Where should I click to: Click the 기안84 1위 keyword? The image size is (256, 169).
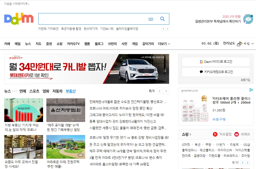pos(107,29)
